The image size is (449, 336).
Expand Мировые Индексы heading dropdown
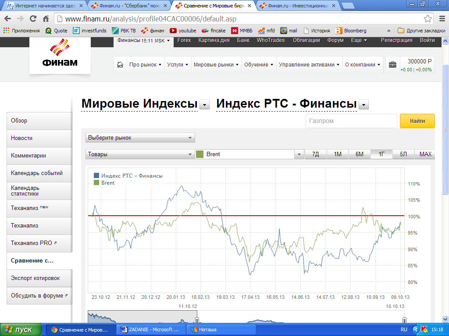pos(204,105)
